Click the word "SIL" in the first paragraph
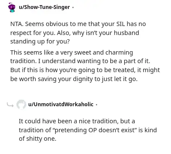171x154 pixels. [x=121, y=24]
